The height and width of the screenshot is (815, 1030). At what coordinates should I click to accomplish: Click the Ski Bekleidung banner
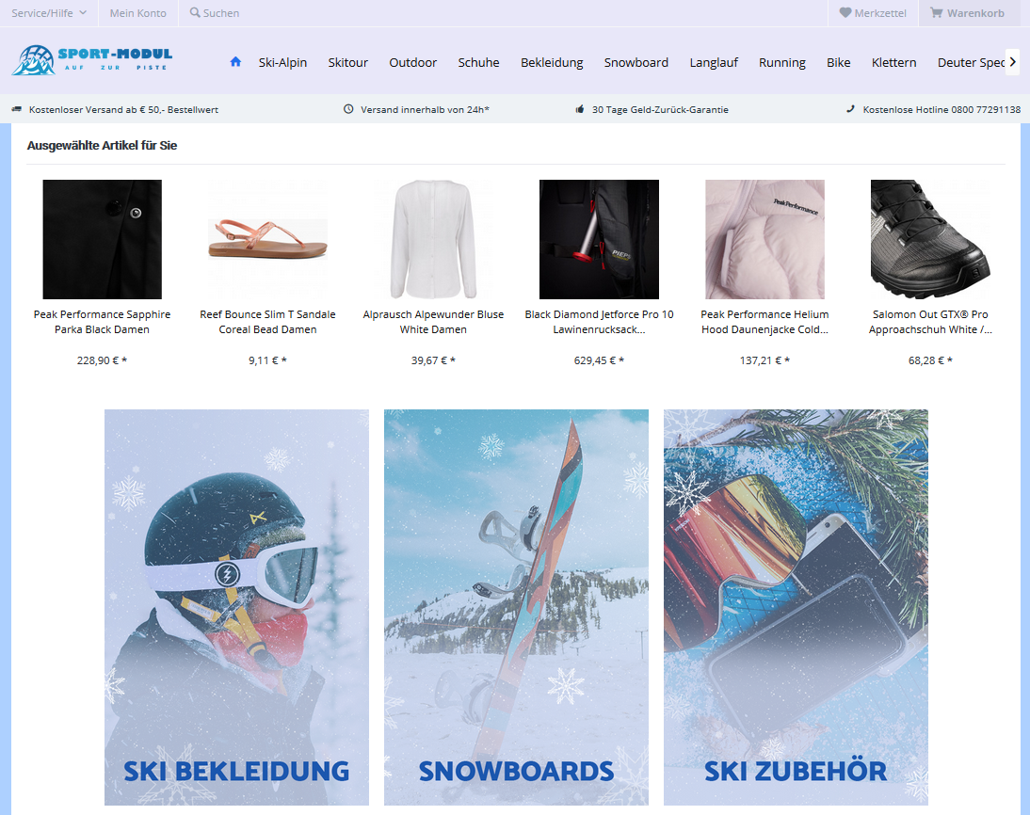236,607
